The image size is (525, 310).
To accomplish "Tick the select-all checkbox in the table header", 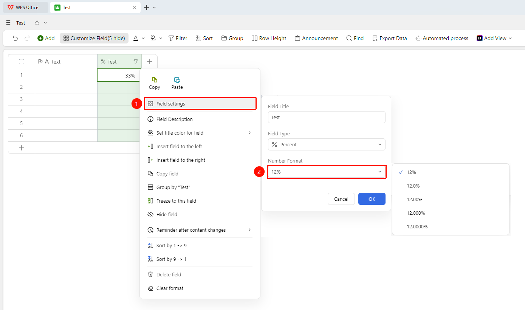I will [x=22, y=62].
